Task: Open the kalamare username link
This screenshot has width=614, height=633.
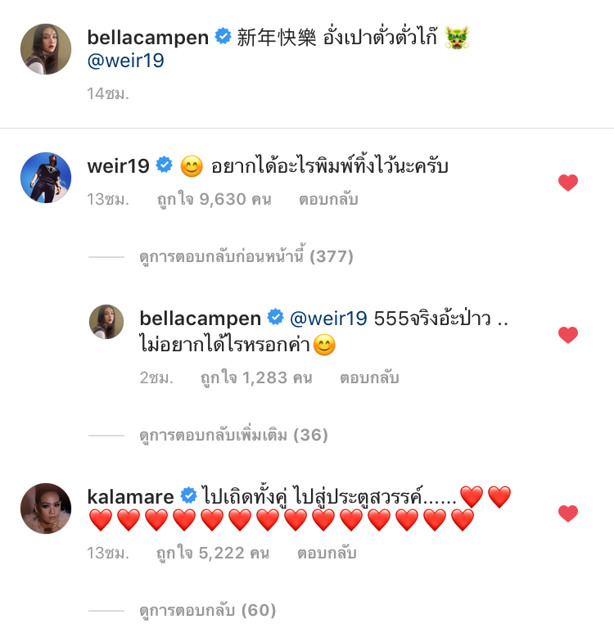Action: click(130, 496)
